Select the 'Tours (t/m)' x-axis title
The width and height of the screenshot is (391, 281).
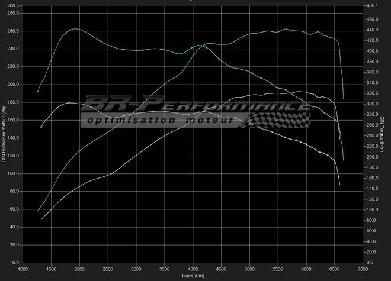tap(193, 276)
